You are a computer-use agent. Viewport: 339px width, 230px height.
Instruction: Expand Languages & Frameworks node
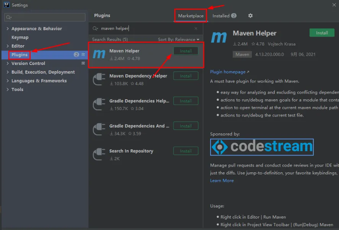[8, 81]
